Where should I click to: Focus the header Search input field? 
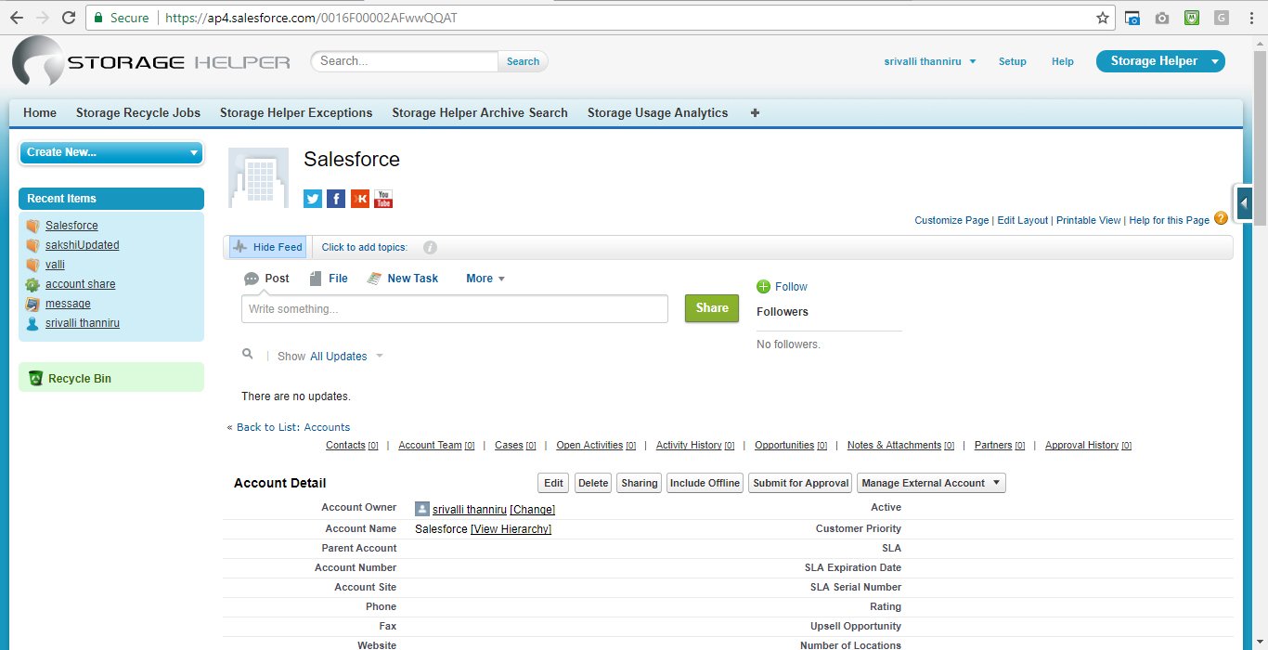click(405, 61)
